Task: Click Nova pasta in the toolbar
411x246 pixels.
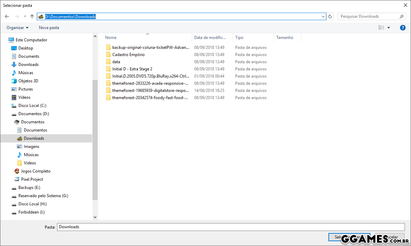Action: [x=49, y=28]
